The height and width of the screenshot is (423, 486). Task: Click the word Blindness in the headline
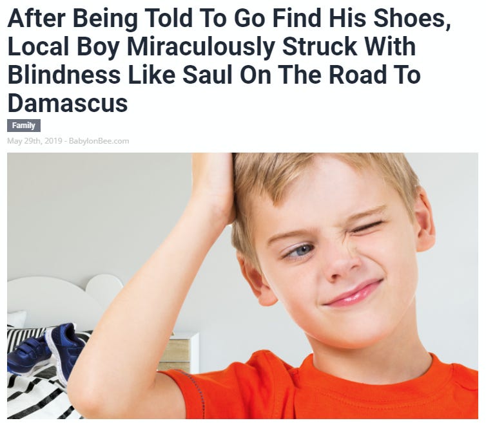coord(64,75)
